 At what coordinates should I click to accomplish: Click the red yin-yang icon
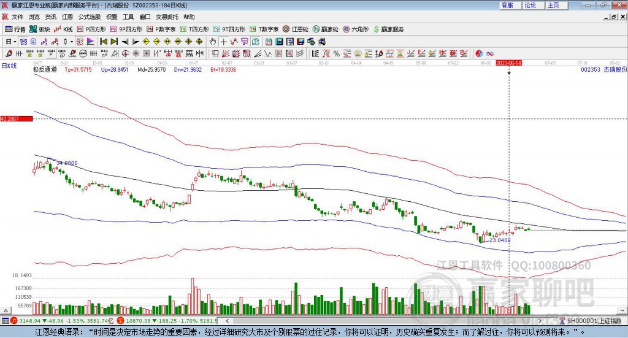[x=478, y=53]
